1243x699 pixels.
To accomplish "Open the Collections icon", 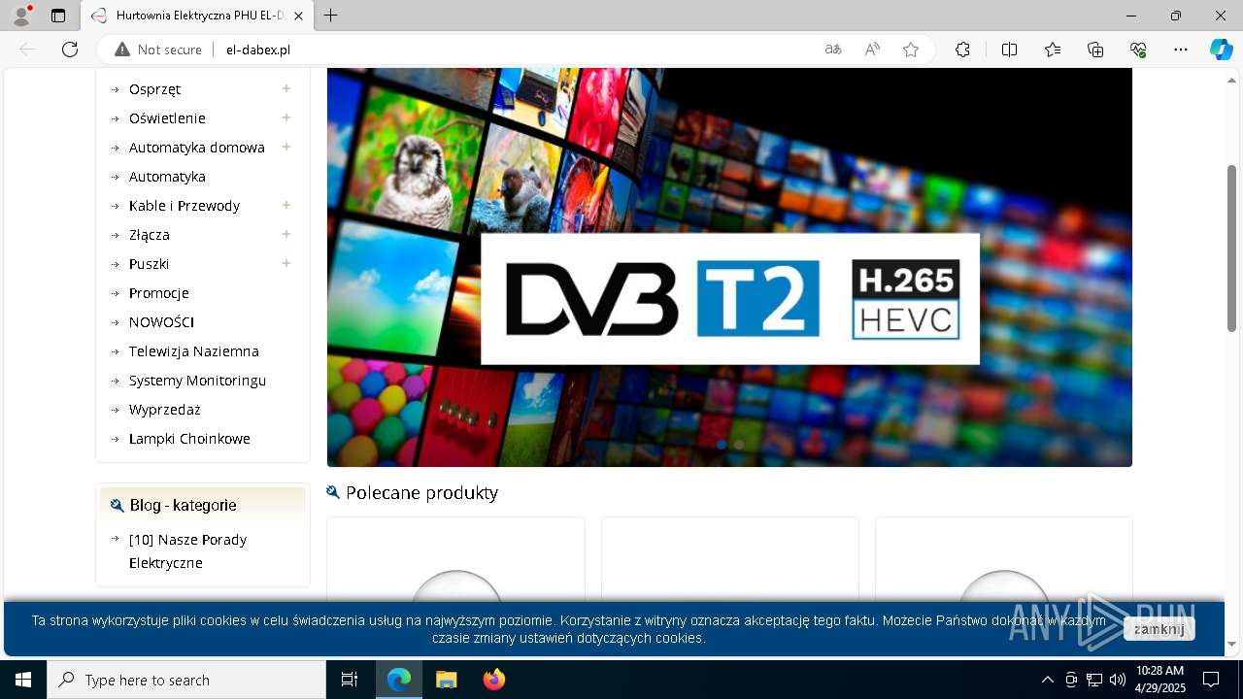I will click(x=1095, y=50).
